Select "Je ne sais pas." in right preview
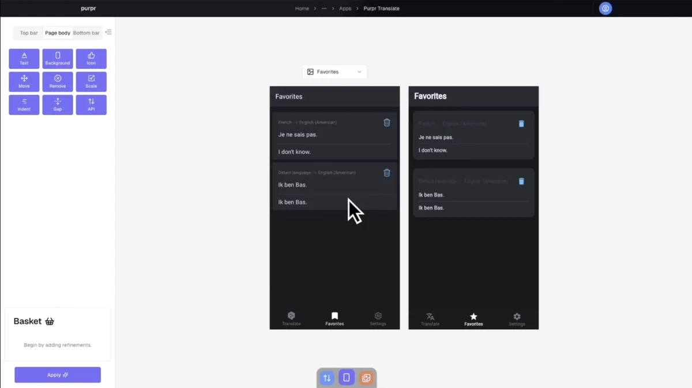 pos(436,138)
